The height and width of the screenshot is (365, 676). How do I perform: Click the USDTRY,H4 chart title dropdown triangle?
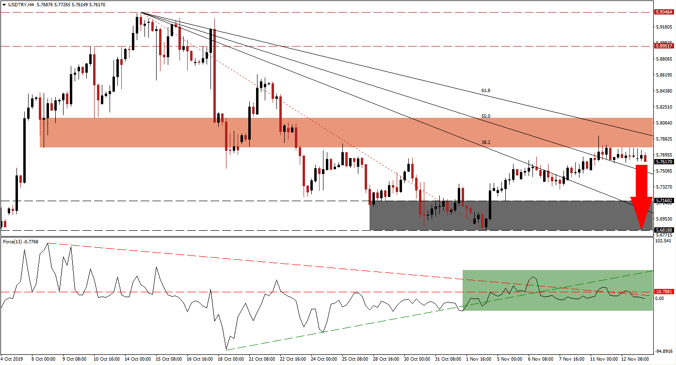3,4
